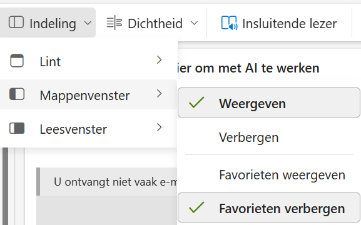
Task: Click the Indeling layout panel icon
Action: tap(16, 22)
